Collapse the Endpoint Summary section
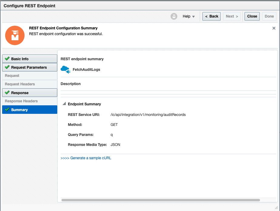The image size is (280, 211). (x=64, y=104)
